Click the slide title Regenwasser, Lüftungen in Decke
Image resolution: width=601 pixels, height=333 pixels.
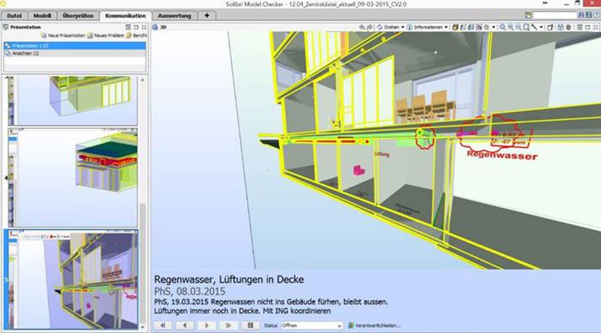229,280
